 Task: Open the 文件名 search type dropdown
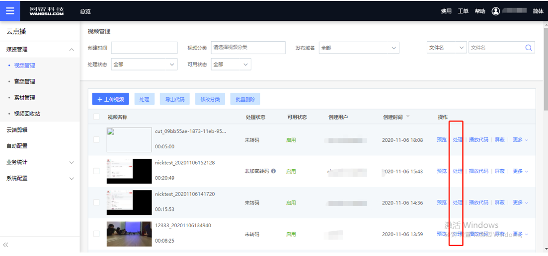click(447, 48)
